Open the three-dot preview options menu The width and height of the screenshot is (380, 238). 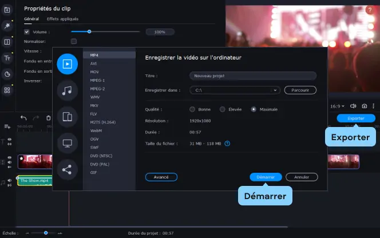tap(374, 106)
